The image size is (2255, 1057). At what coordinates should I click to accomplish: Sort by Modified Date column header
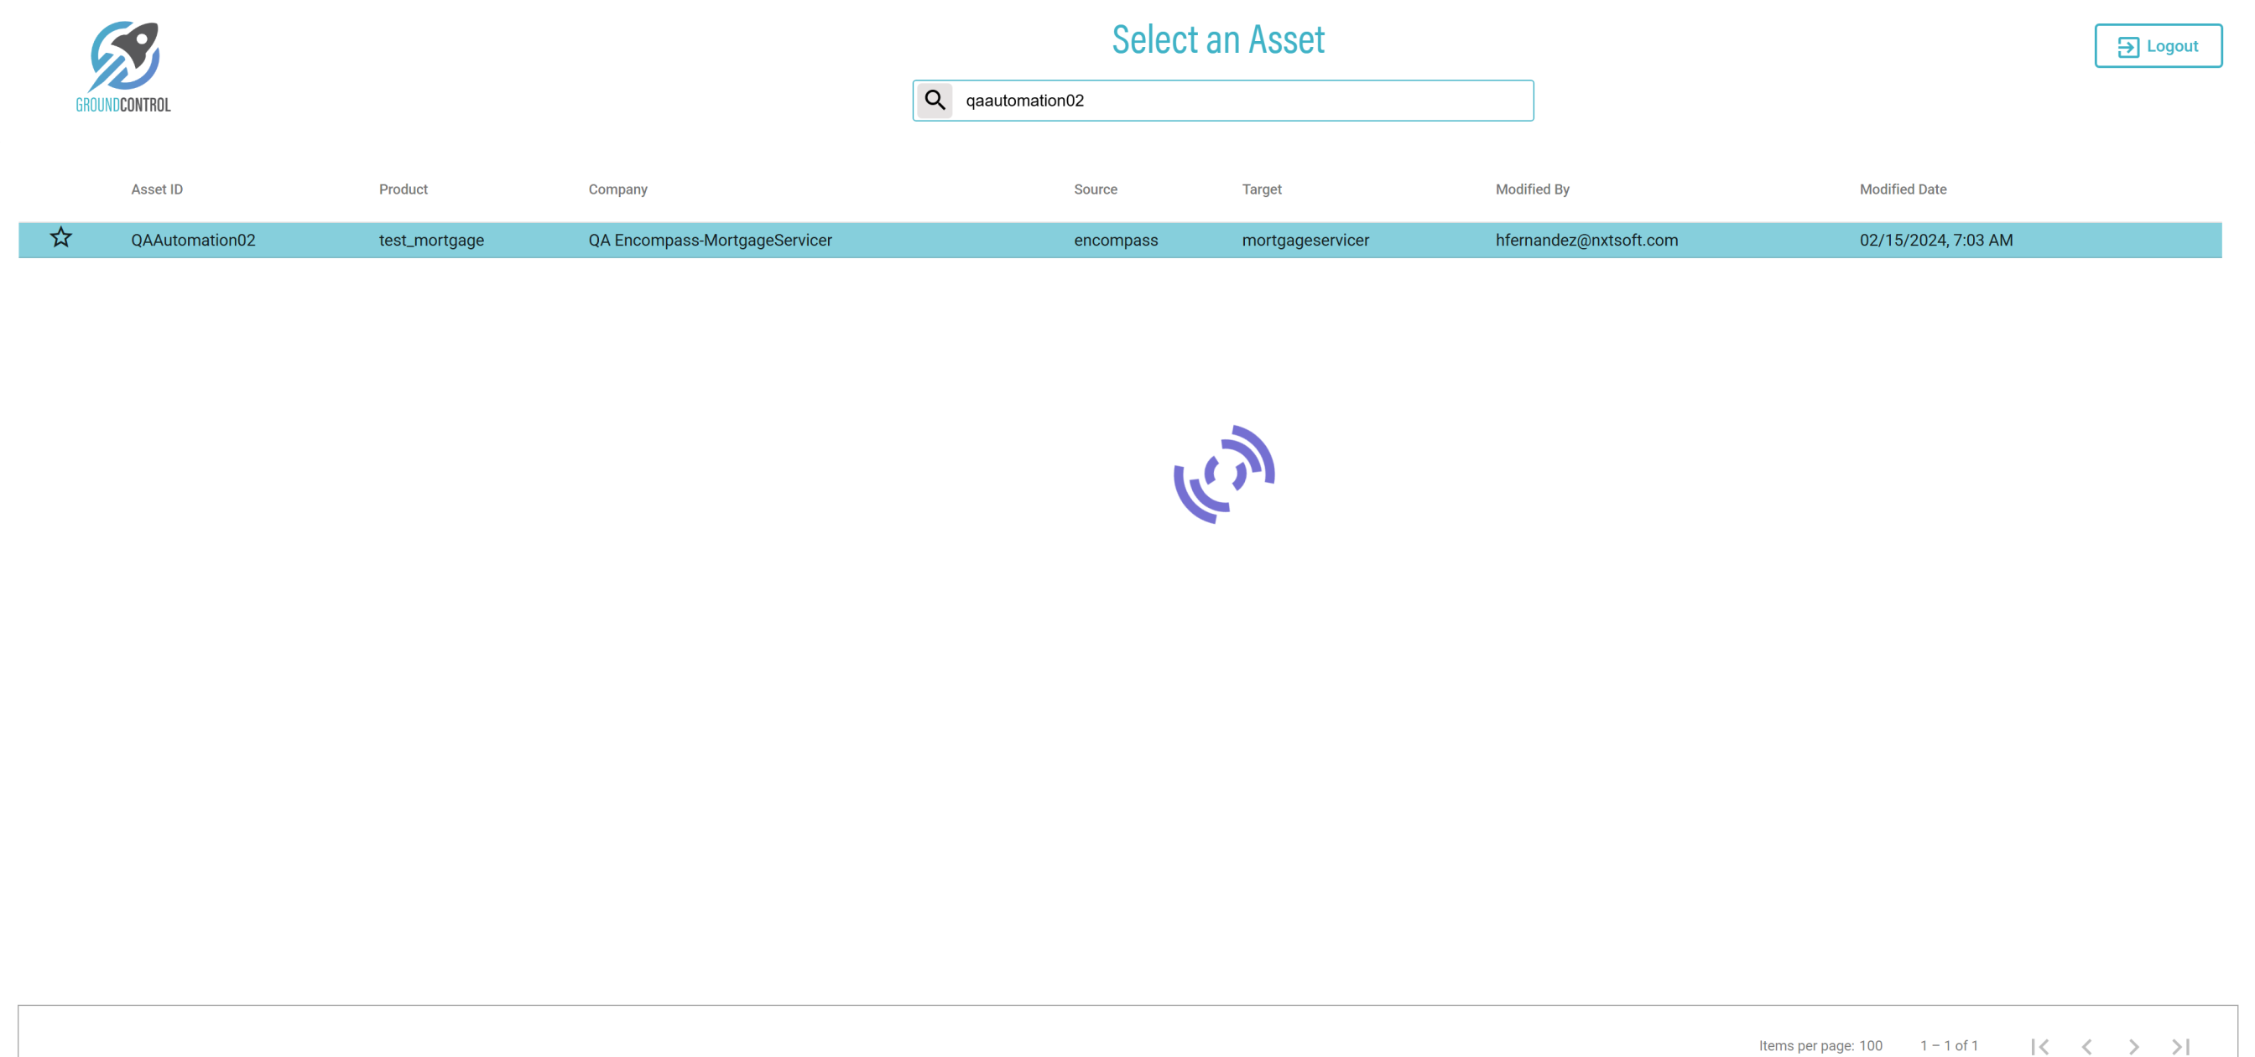click(1902, 189)
